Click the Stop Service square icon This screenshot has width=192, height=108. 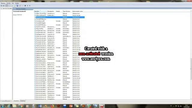click(x=25, y=6)
